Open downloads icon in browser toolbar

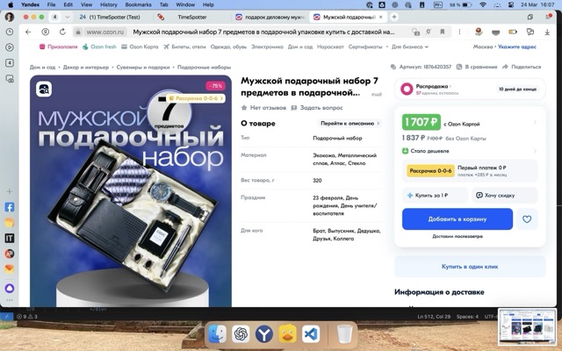point(547,32)
